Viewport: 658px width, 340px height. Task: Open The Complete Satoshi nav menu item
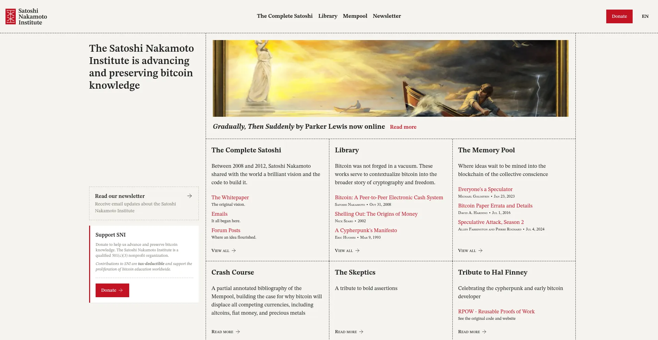click(x=284, y=16)
